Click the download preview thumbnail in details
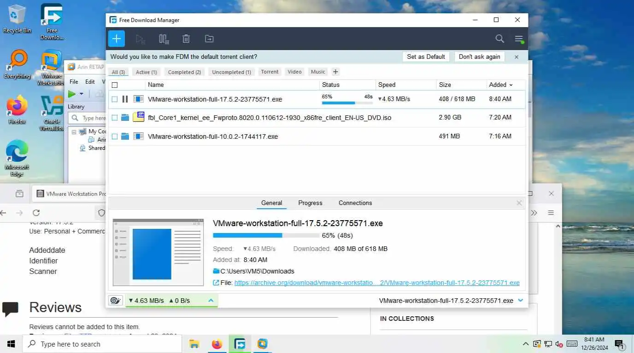634x353 pixels. click(x=158, y=252)
